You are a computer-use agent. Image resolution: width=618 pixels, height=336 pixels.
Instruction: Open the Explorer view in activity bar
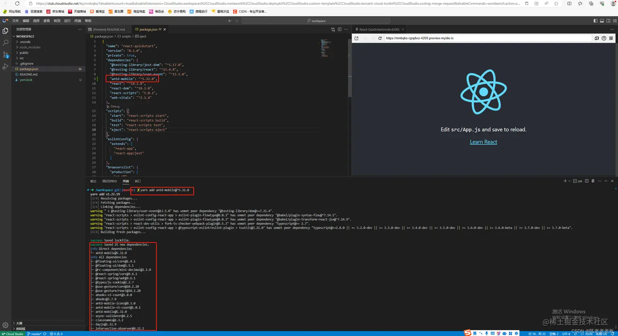coord(5,31)
